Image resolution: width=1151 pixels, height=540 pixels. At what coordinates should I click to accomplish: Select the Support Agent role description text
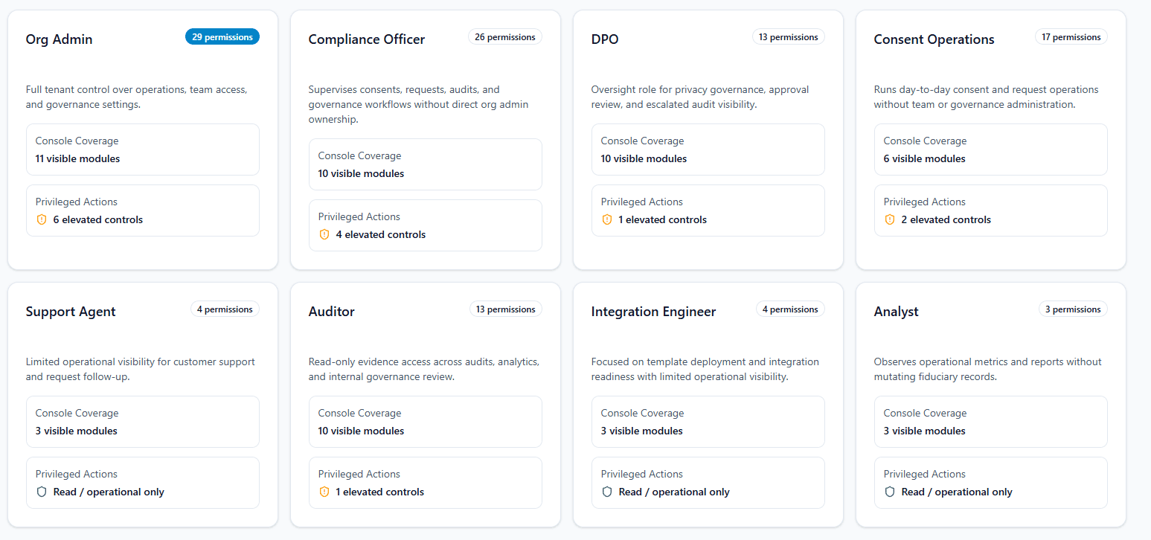pos(141,369)
